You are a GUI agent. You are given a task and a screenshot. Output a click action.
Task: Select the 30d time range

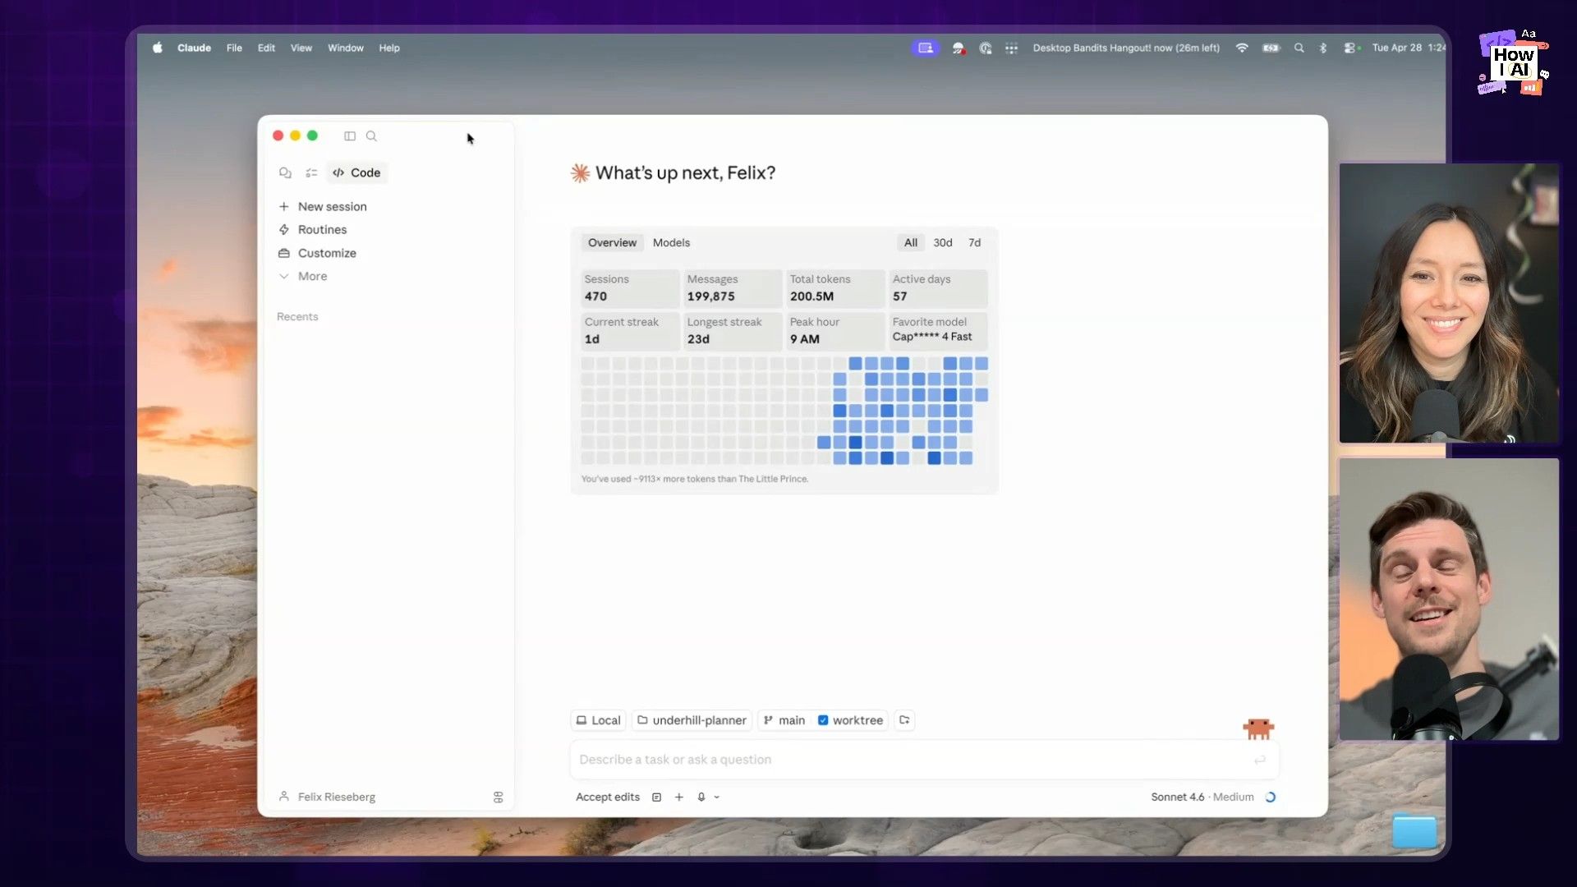[x=943, y=243]
